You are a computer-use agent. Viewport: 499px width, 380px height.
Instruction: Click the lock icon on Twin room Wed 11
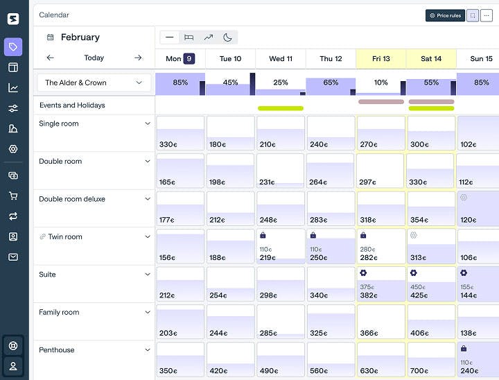coord(263,235)
